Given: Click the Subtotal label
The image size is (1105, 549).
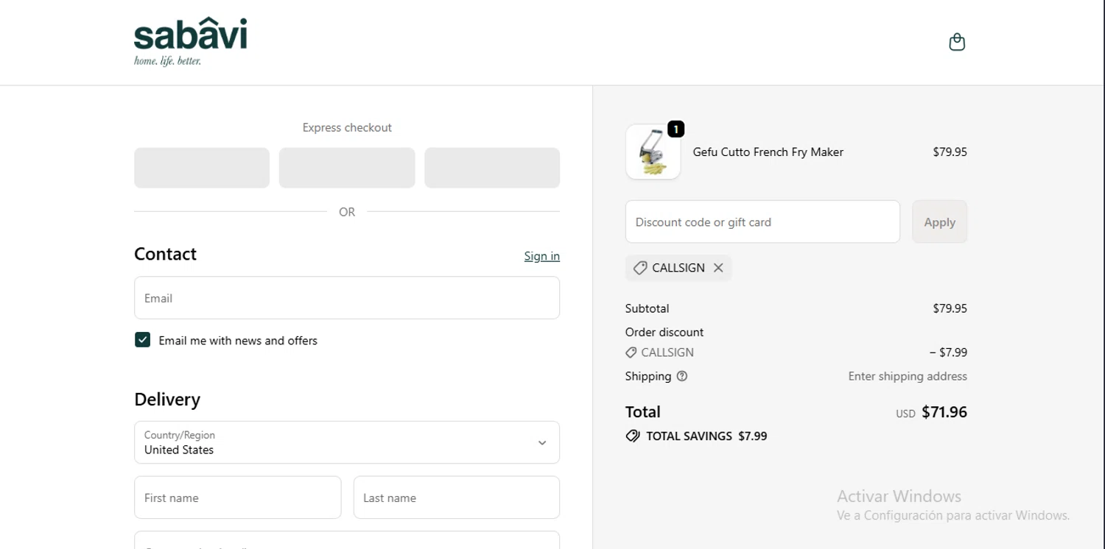Looking at the screenshot, I should [x=647, y=308].
